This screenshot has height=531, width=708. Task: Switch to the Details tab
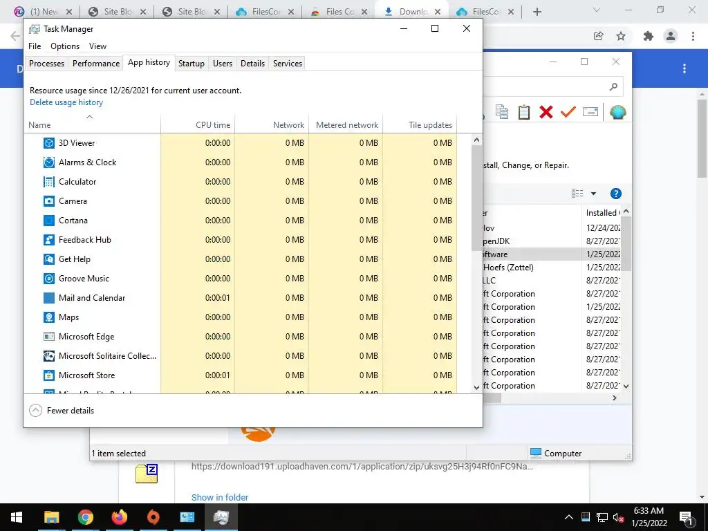[252, 63]
